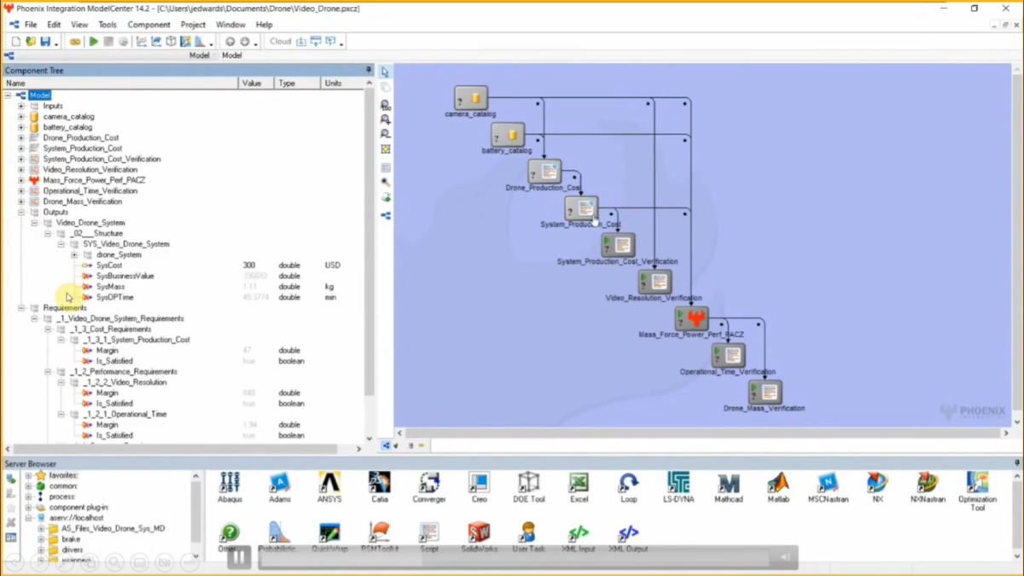Collapse the Requirements tree node
Screen dimensions: 1024x576
click(21, 308)
